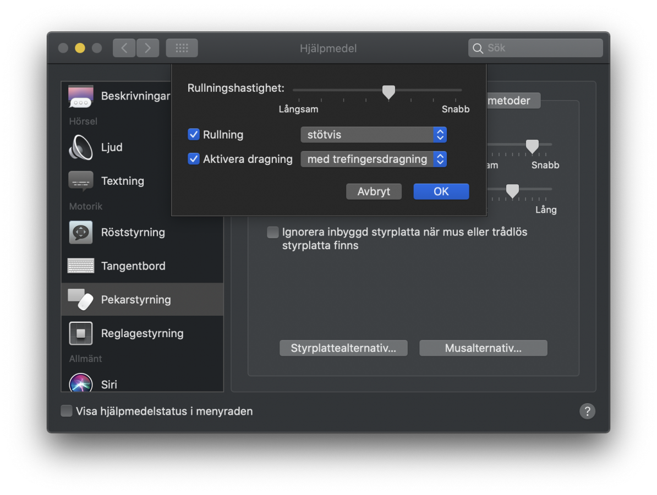Click the Beskrivningar icon in sidebar

coord(81,97)
